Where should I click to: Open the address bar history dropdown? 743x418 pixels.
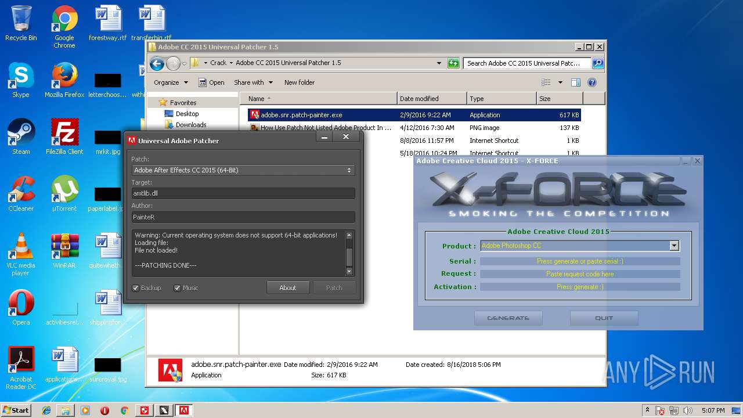pyautogui.click(x=439, y=63)
